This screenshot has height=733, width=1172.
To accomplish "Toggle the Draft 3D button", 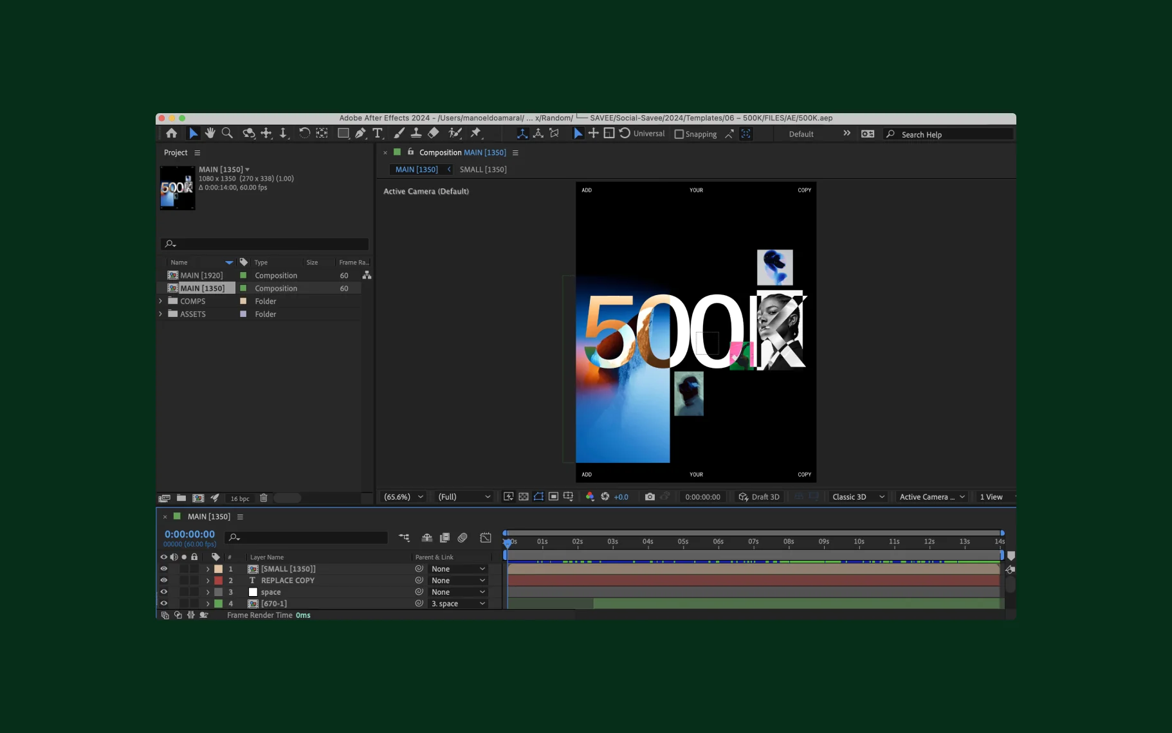I will (759, 496).
